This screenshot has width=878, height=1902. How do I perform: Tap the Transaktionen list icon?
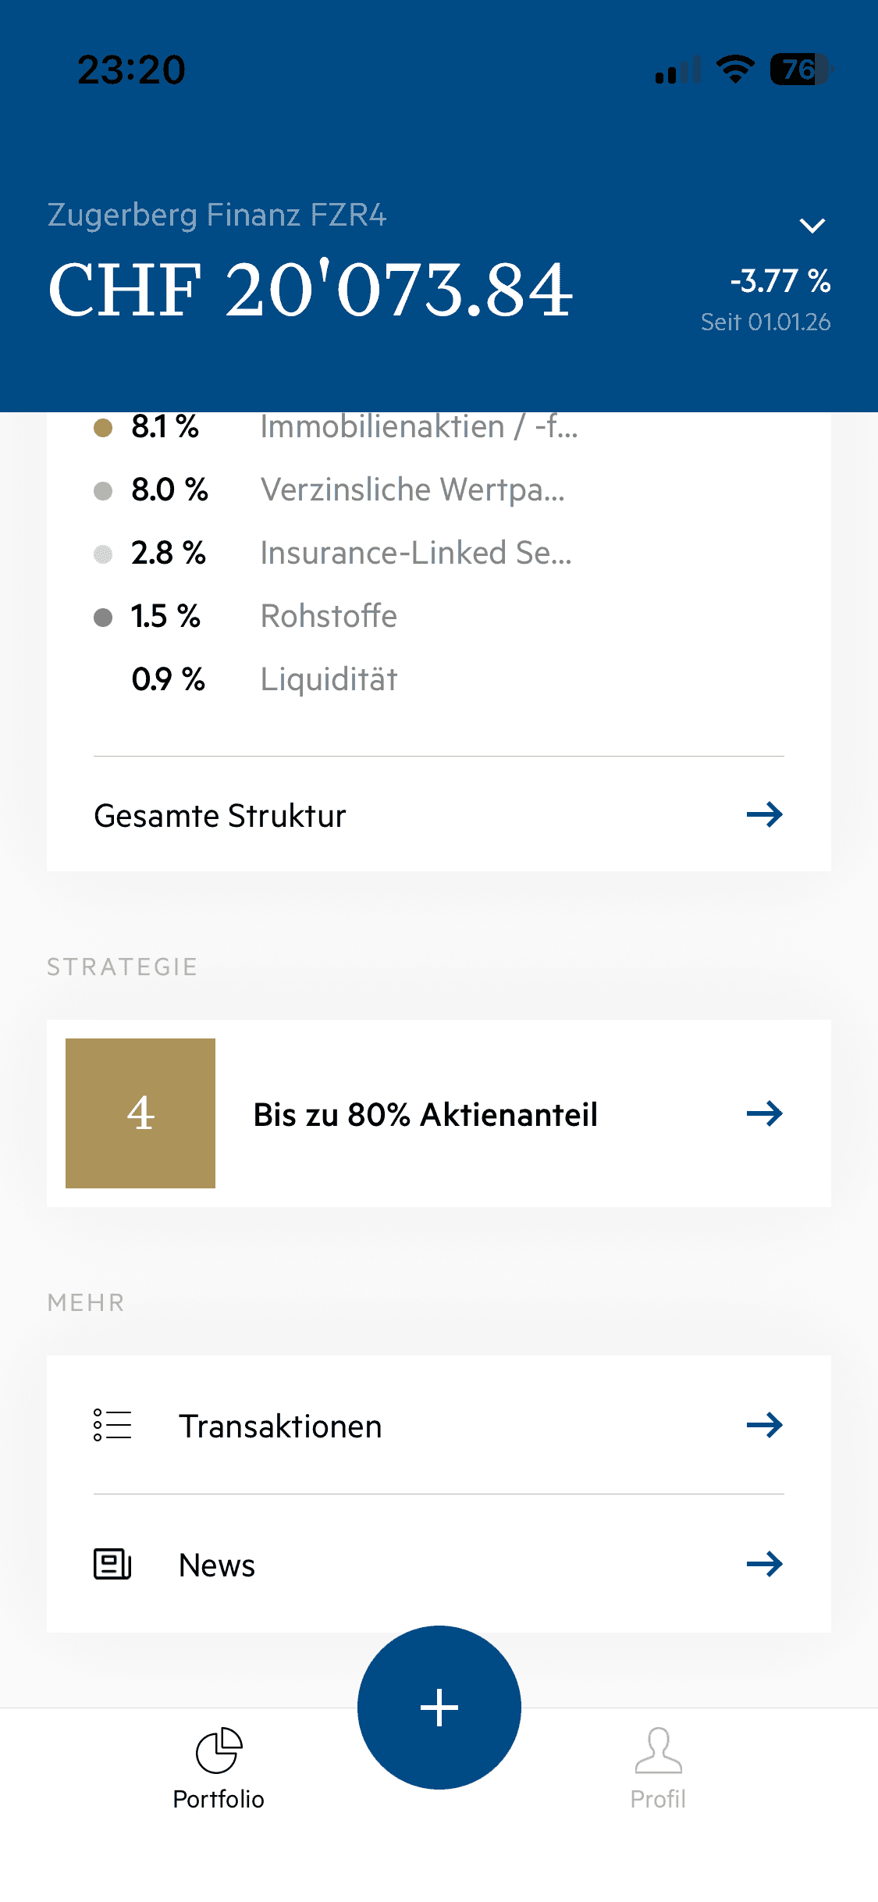[112, 1425]
